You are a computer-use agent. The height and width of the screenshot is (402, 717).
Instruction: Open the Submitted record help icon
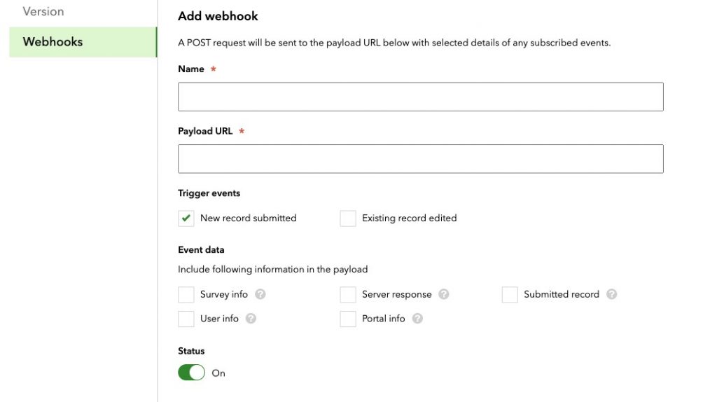point(611,294)
